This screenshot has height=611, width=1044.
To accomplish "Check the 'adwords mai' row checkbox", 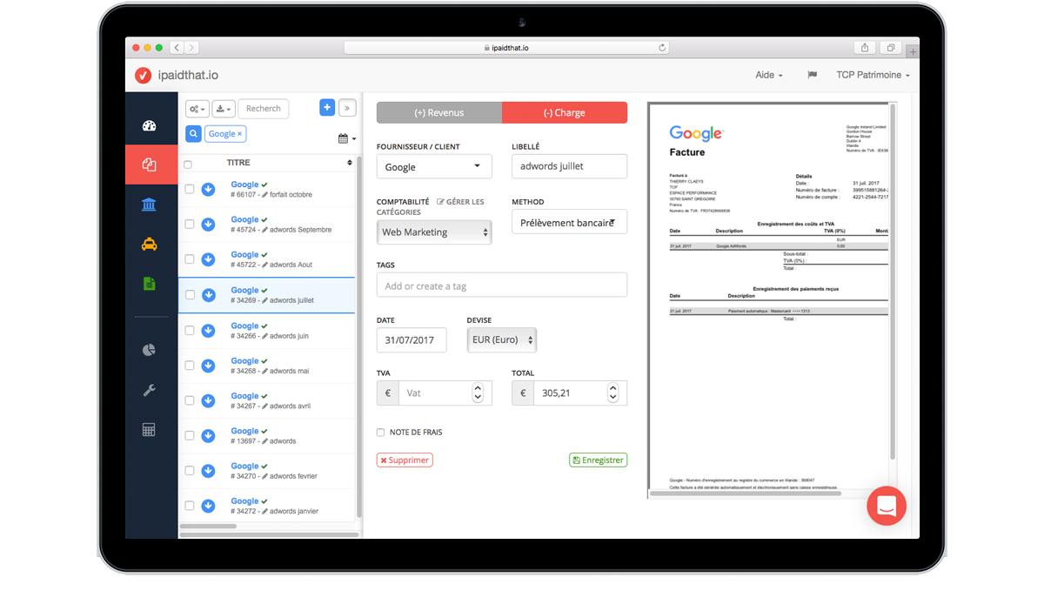I will [x=190, y=366].
